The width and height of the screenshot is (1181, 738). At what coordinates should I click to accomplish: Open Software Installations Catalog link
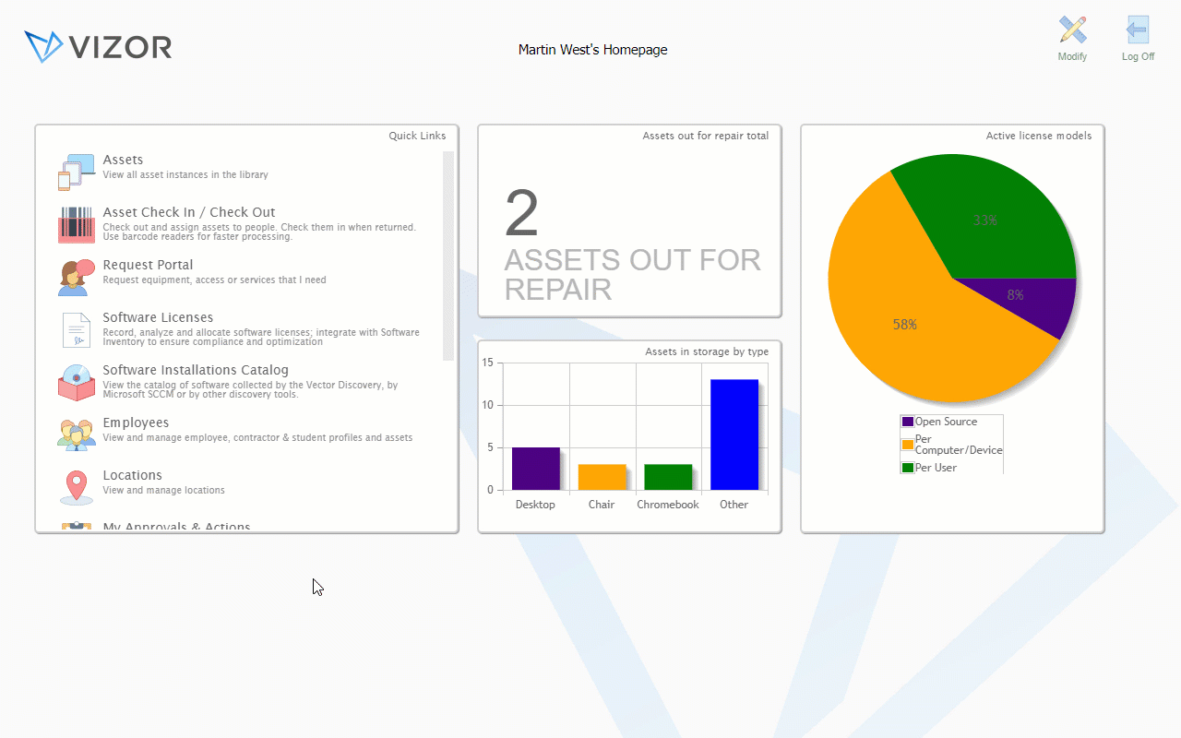coord(196,370)
